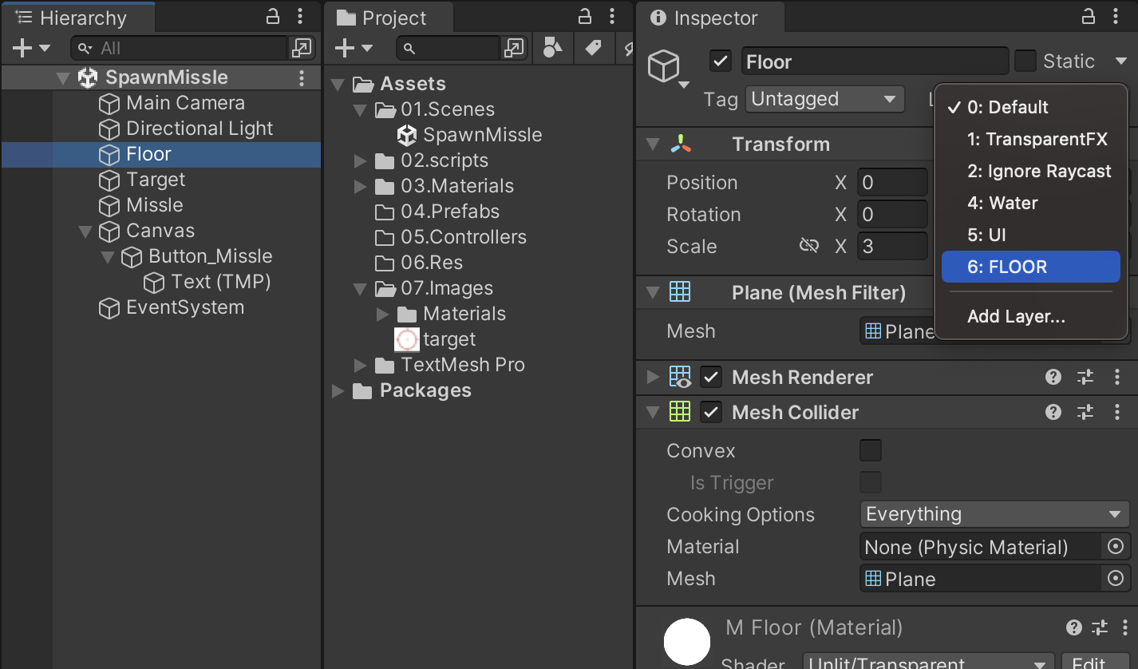Click the Hierarchy panel lock icon
The height and width of the screenshot is (669, 1138).
(x=273, y=17)
